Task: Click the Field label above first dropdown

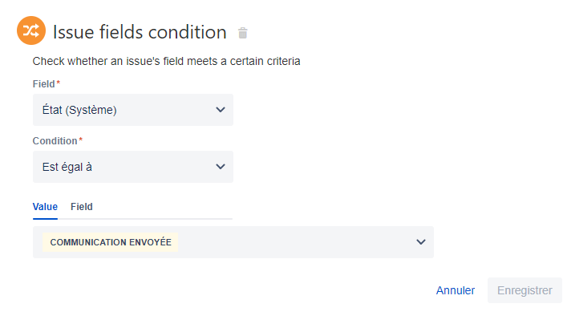Action: (x=44, y=84)
